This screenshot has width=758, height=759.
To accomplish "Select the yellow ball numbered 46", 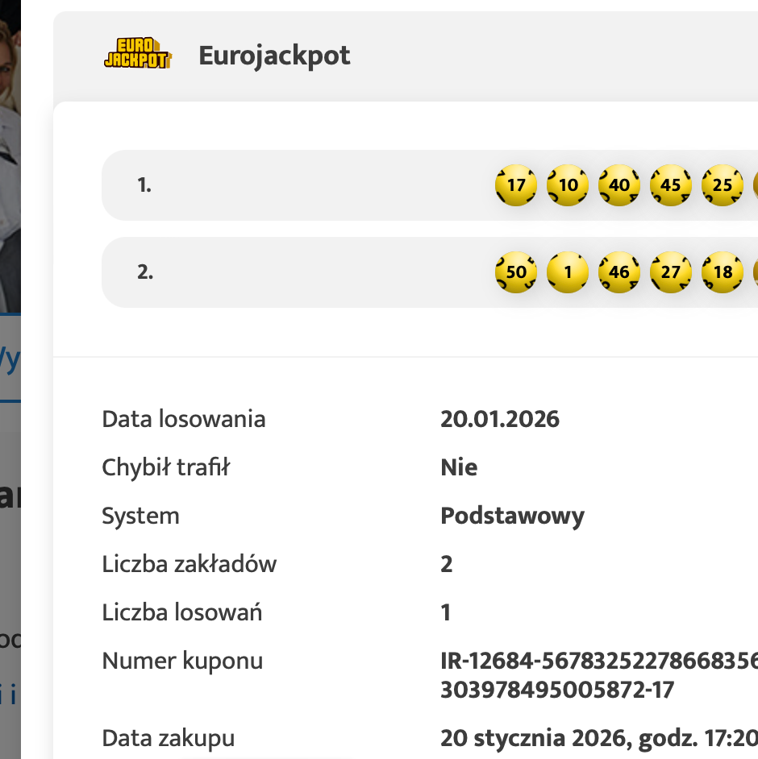I will click(619, 272).
